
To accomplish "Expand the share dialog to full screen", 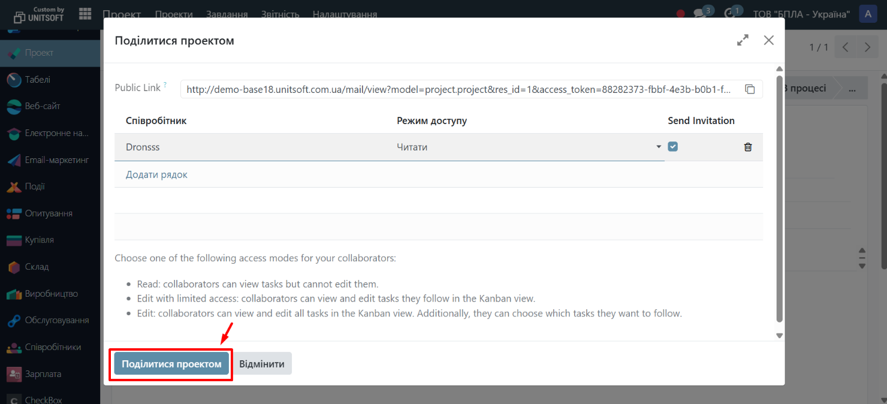I will pos(743,40).
